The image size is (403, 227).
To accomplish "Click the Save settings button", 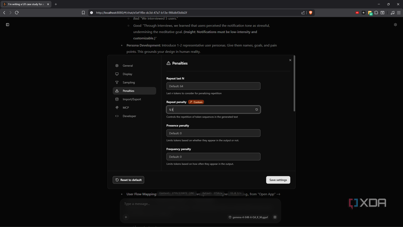I will point(278,180).
